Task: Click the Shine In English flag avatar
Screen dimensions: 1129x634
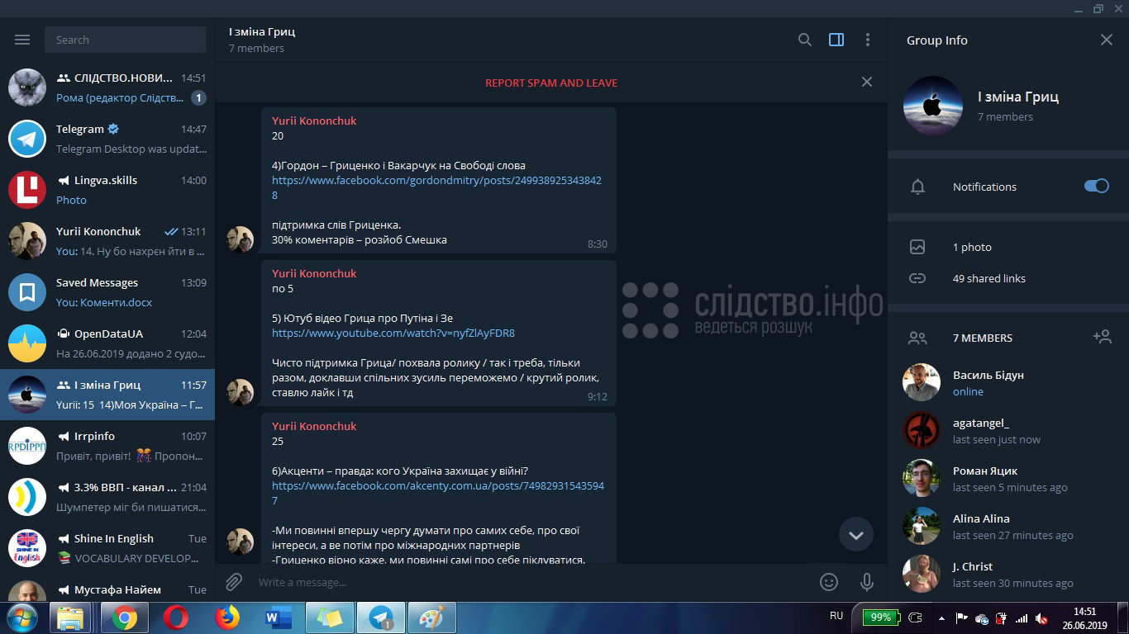Action: 27,548
